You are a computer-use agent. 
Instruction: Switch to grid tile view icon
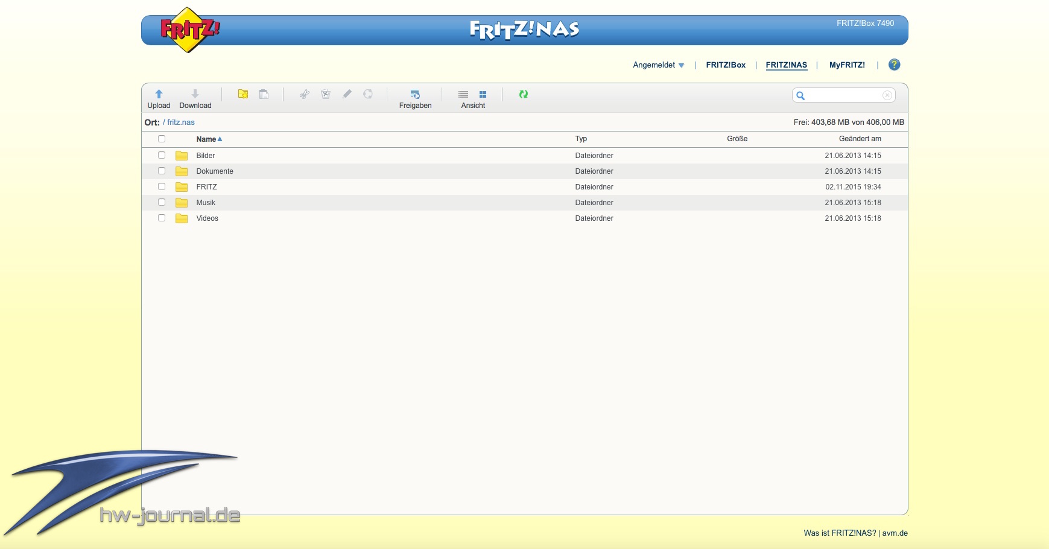pos(483,95)
